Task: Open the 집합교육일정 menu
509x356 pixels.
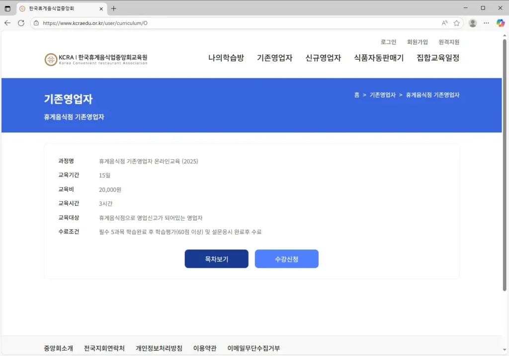Action: pyautogui.click(x=437, y=58)
